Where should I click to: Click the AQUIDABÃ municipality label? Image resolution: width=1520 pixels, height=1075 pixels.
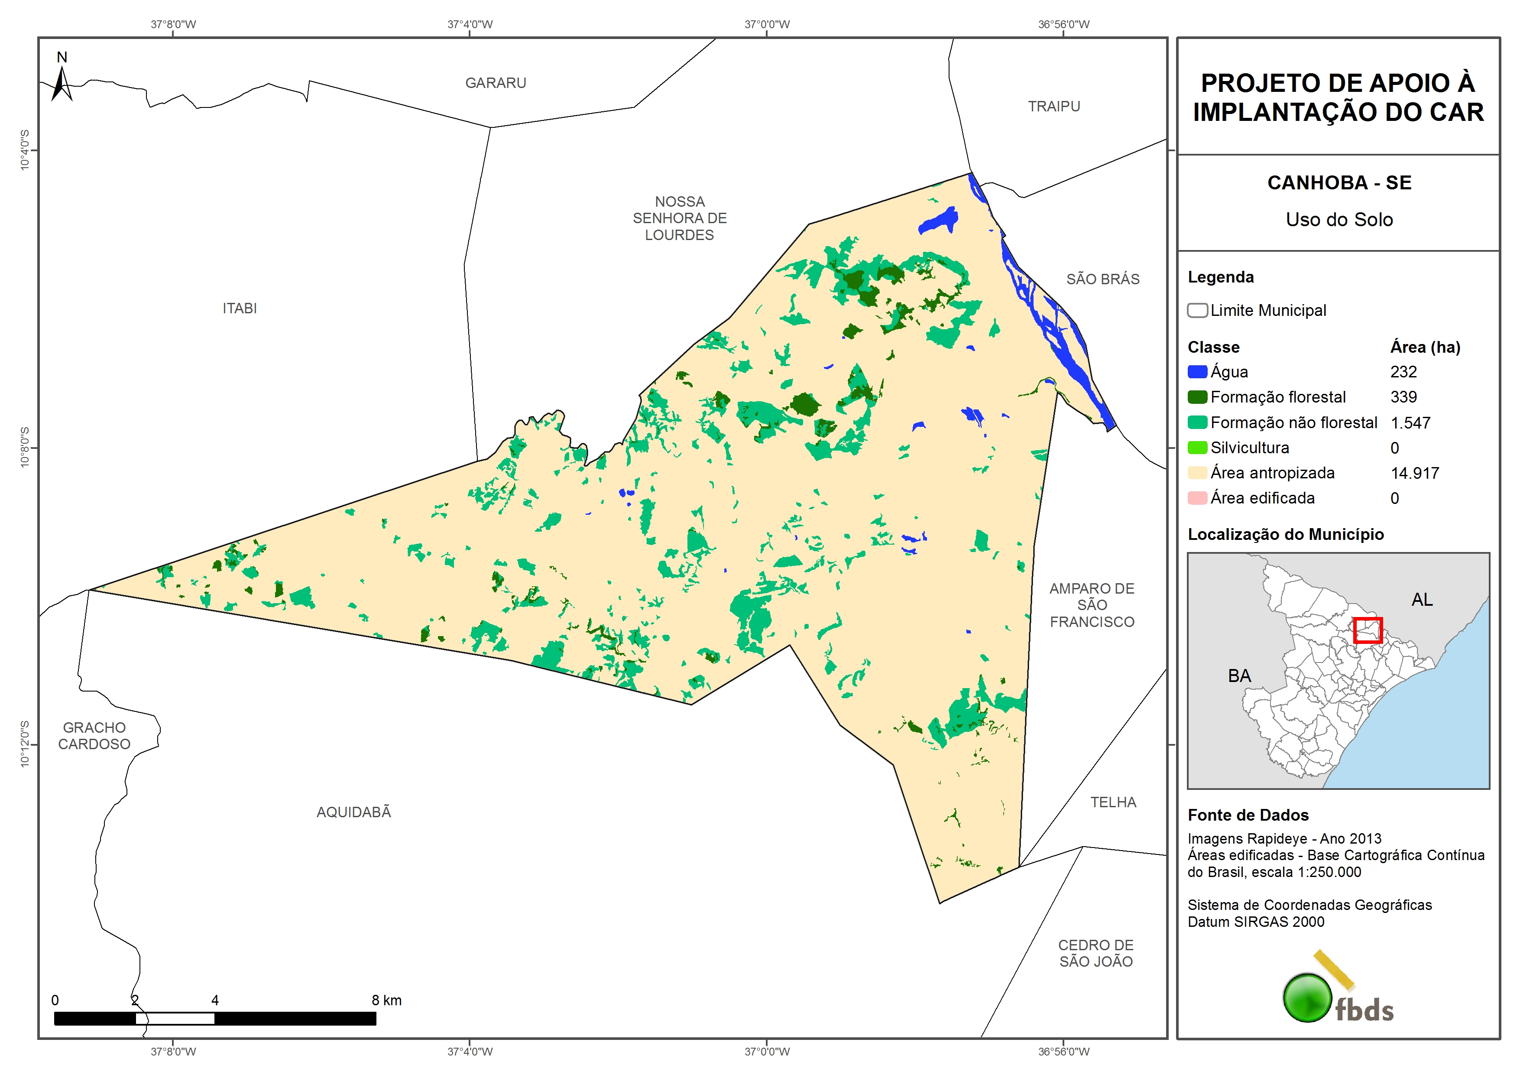click(x=353, y=812)
